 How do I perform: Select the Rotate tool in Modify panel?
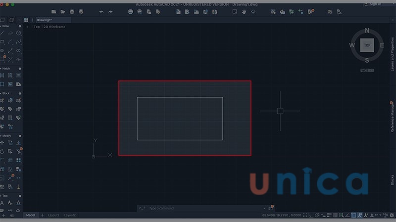pos(2,151)
